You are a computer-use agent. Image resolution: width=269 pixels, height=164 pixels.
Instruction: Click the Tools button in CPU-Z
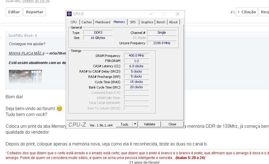[x=124, y=124]
